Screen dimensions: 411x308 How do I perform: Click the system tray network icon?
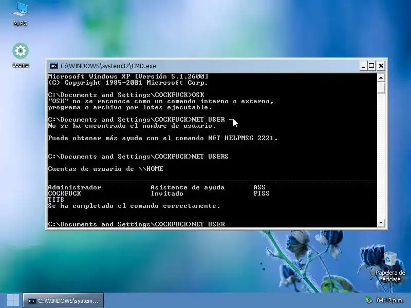(x=369, y=300)
